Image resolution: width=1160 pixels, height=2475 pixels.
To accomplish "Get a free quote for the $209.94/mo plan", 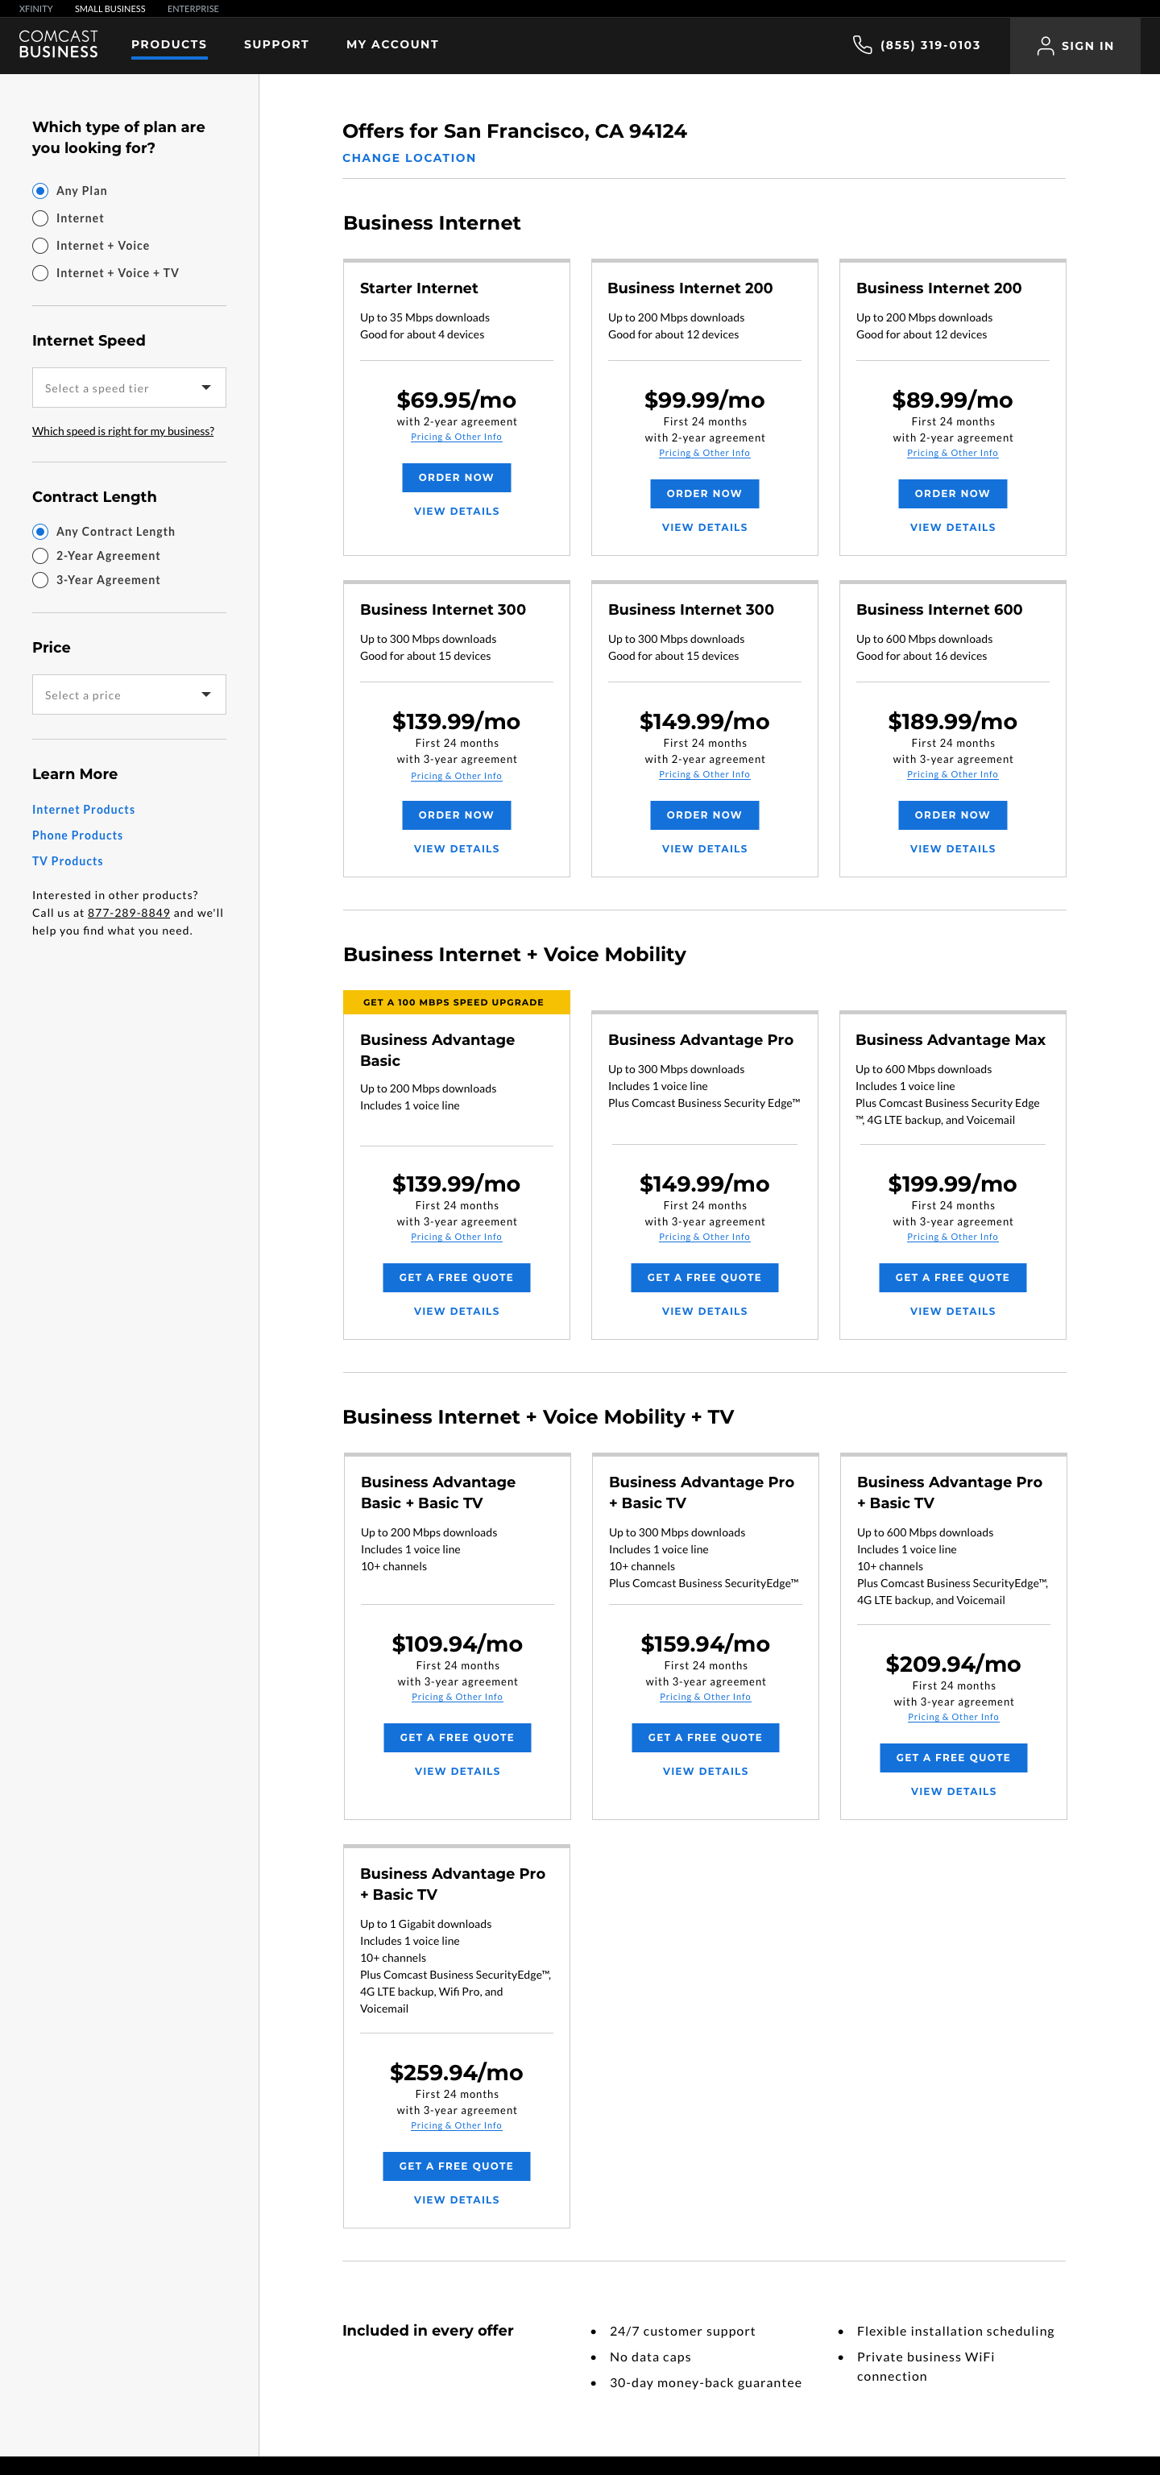I will tap(953, 1758).
